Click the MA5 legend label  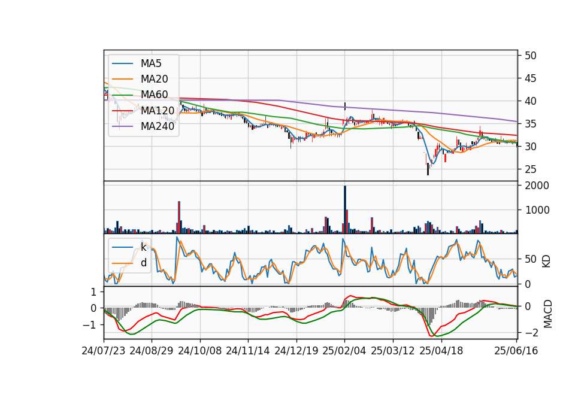[x=151, y=63]
